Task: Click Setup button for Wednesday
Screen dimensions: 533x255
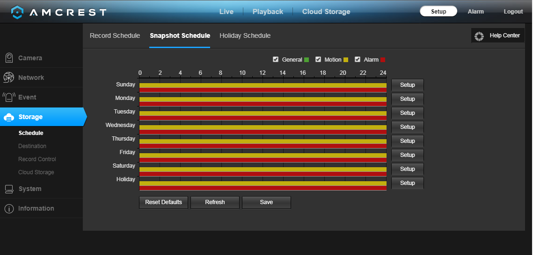Action: (x=408, y=127)
